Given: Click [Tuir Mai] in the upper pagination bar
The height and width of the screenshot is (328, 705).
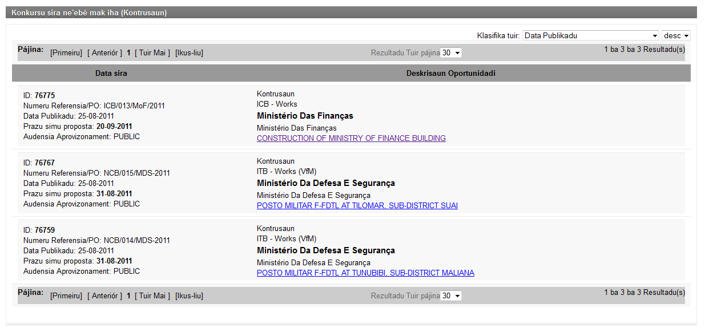Looking at the screenshot, I should pyautogui.click(x=152, y=53).
